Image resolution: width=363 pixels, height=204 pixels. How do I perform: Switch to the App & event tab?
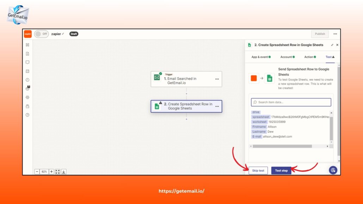click(260, 57)
